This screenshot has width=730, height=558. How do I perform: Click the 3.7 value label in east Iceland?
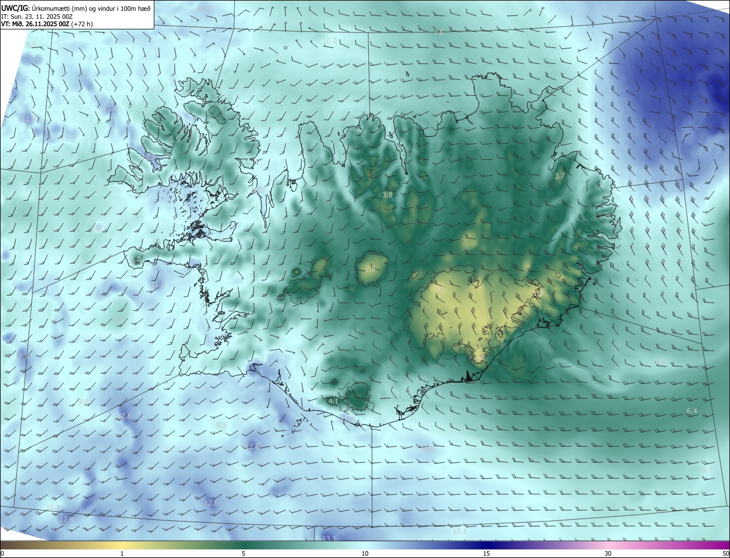(x=559, y=176)
